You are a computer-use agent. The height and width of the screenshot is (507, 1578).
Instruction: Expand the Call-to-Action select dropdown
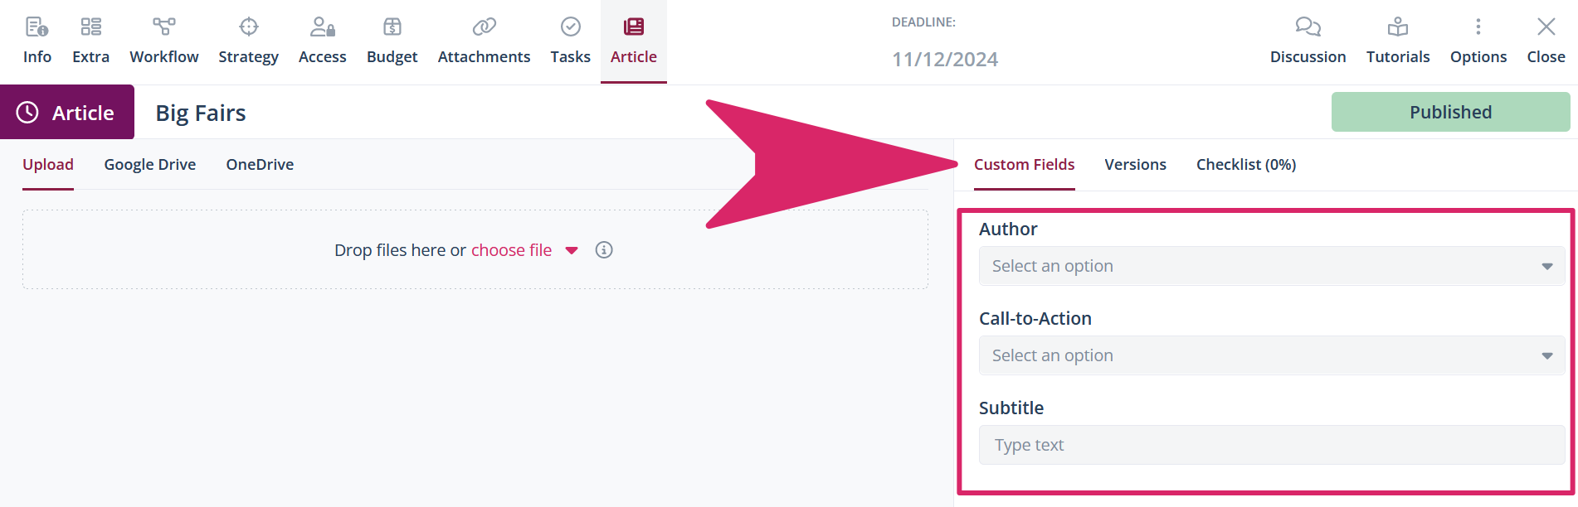click(1272, 355)
